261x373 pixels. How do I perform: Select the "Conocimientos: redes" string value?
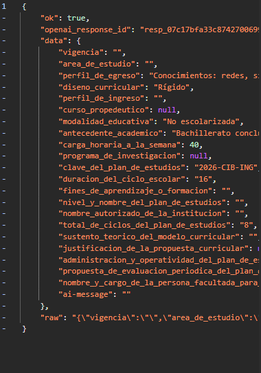[x=204, y=76]
